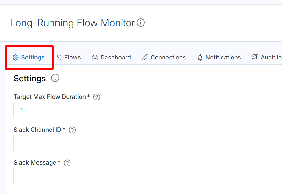Select the Settings tab label
The image size is (282, 194).
pos(33,58)
